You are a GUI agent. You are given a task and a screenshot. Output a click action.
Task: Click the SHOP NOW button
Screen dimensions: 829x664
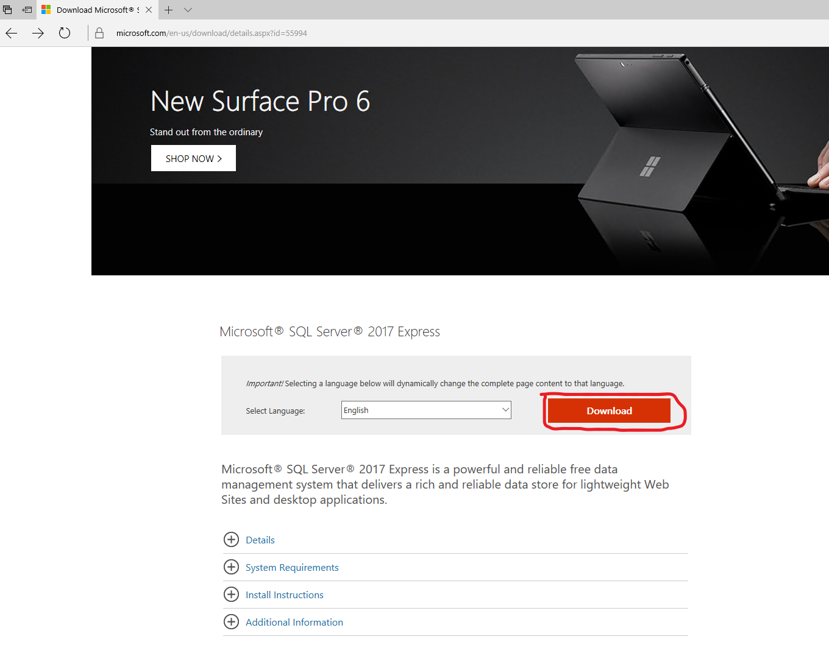pos(193,158)
